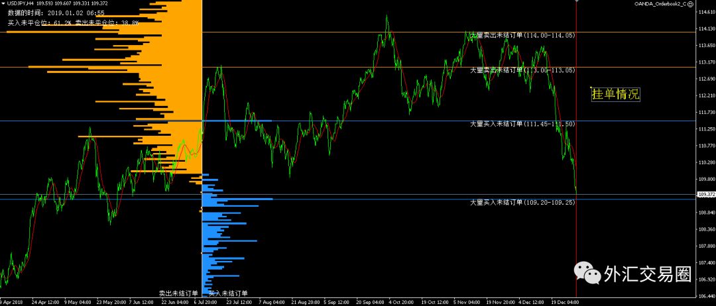716x306 pixels.
Task: Select the 大量买入未结订单(109.20-109.25) label
Action: click(x=523, y=203)
